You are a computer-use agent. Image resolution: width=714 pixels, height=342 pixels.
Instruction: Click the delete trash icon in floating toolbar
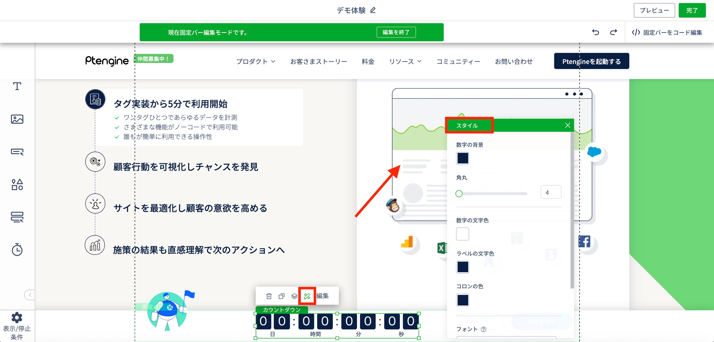pos(269,296)
